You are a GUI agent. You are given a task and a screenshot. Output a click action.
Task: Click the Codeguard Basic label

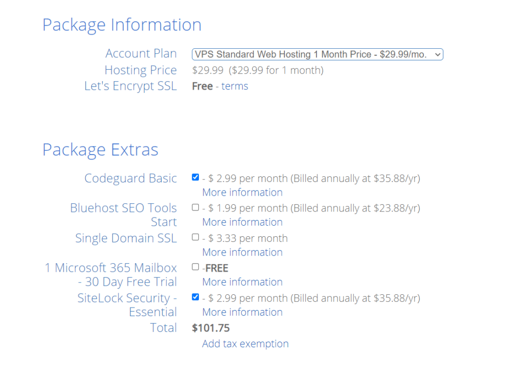pos(131,178)
